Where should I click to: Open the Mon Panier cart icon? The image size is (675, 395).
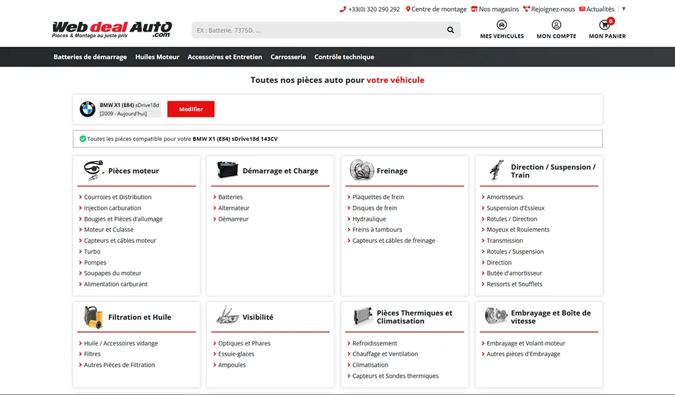605,26
